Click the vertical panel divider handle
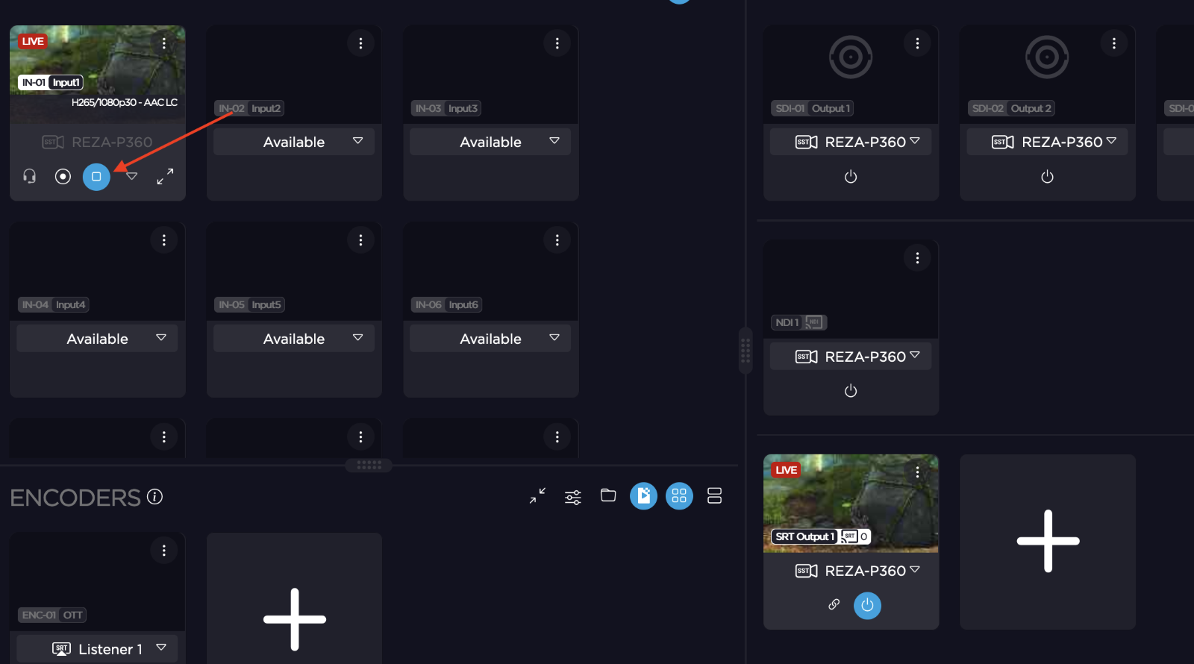This screenshot has width=1194, height=664. pyautogui.click(x=746, y=351)
